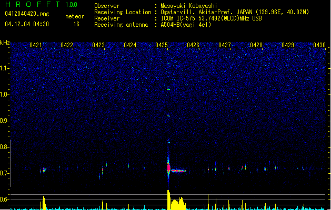Click the 0424 time marker
This screenshot has height=210, width=331.
[x=130, y=45]
